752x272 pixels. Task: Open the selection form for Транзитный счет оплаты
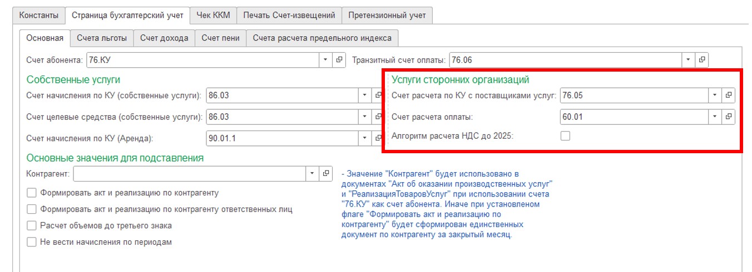tap(702, 60)
